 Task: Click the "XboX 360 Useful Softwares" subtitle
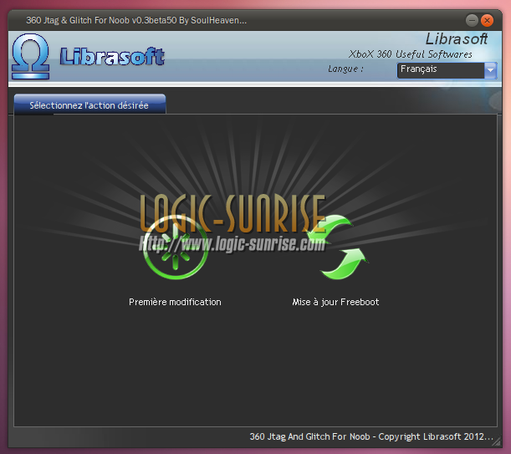click(411, 54)
